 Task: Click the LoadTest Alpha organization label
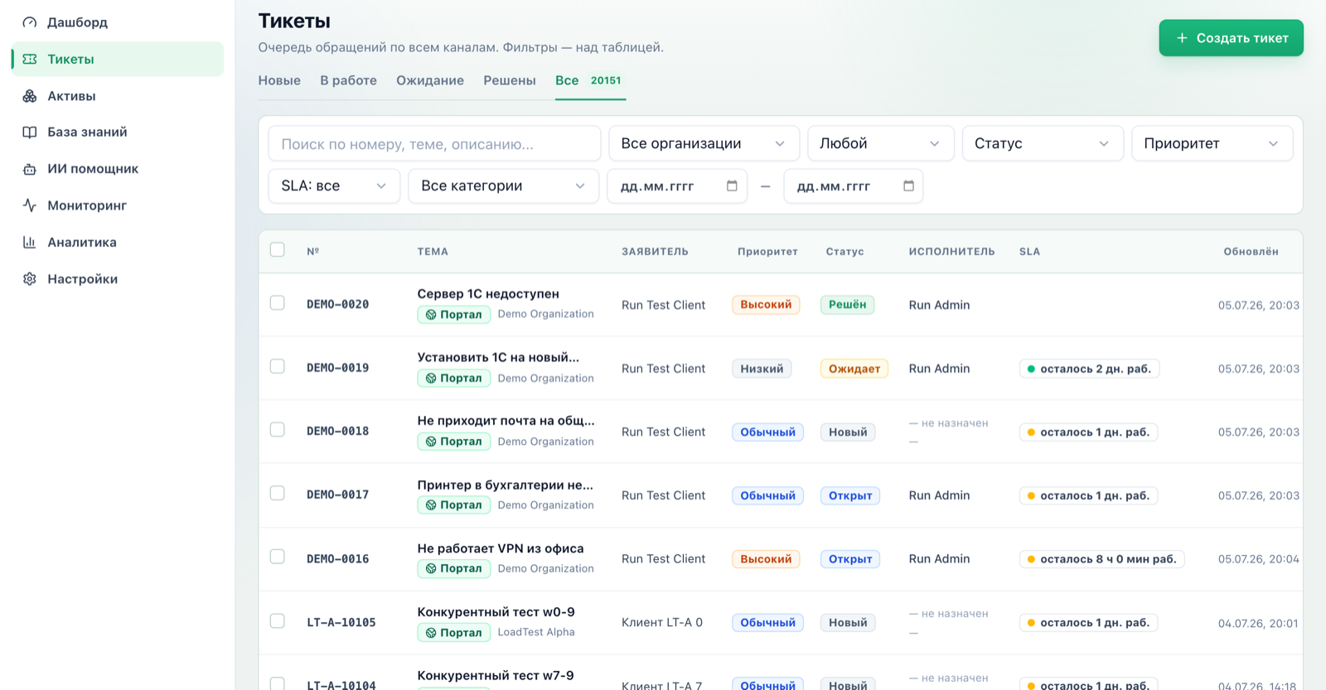(x=536, y=632)
